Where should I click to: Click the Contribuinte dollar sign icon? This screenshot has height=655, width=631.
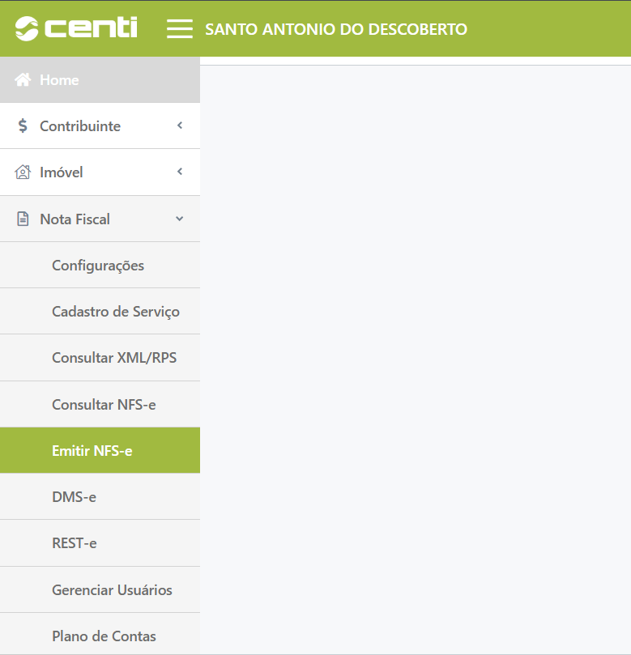pyautogui.click(x=23, y=126)
